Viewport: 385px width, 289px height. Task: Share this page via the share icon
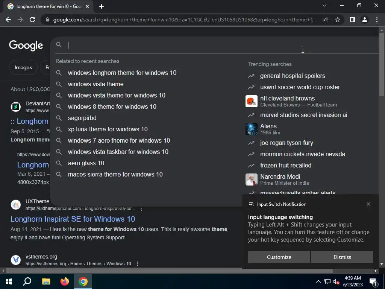click(326, 20)
